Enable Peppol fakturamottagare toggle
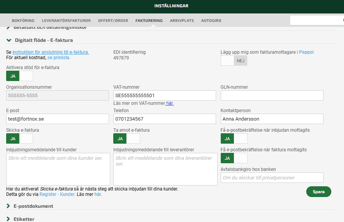Image resolution: width=344 pixels, height=222 pixels. 234,61
